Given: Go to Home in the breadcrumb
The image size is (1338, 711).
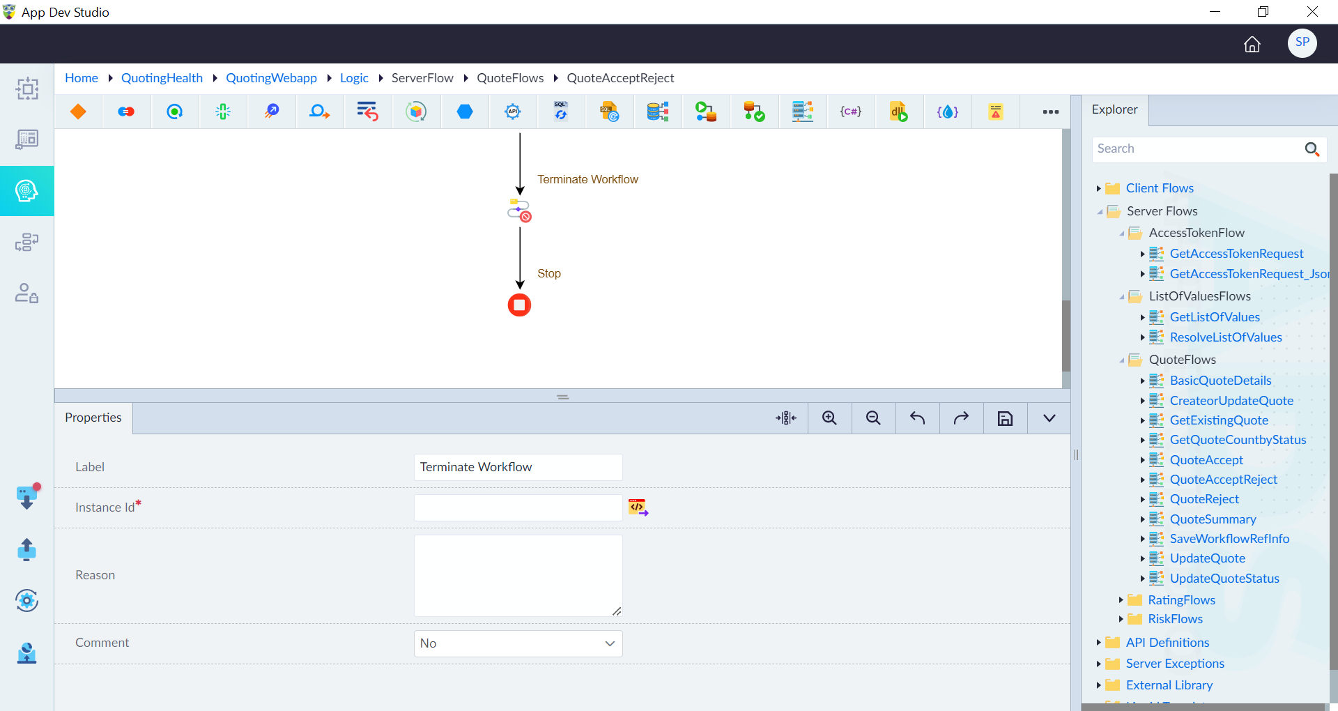Looking at the screenshot, I should click(82, 78).
